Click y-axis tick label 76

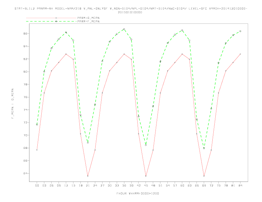25,97
